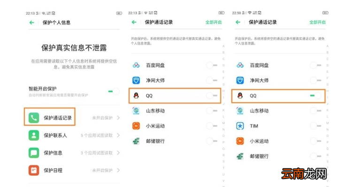Screen dimensions: 344x187
Task: Tap calendar icon for 保护日程
Action: click(34, 170)
